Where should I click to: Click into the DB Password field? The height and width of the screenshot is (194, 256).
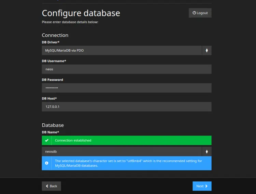click(127, 88)
